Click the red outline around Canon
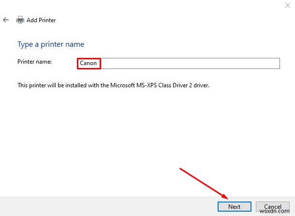The image size is (295, 216). pos(77,63)
